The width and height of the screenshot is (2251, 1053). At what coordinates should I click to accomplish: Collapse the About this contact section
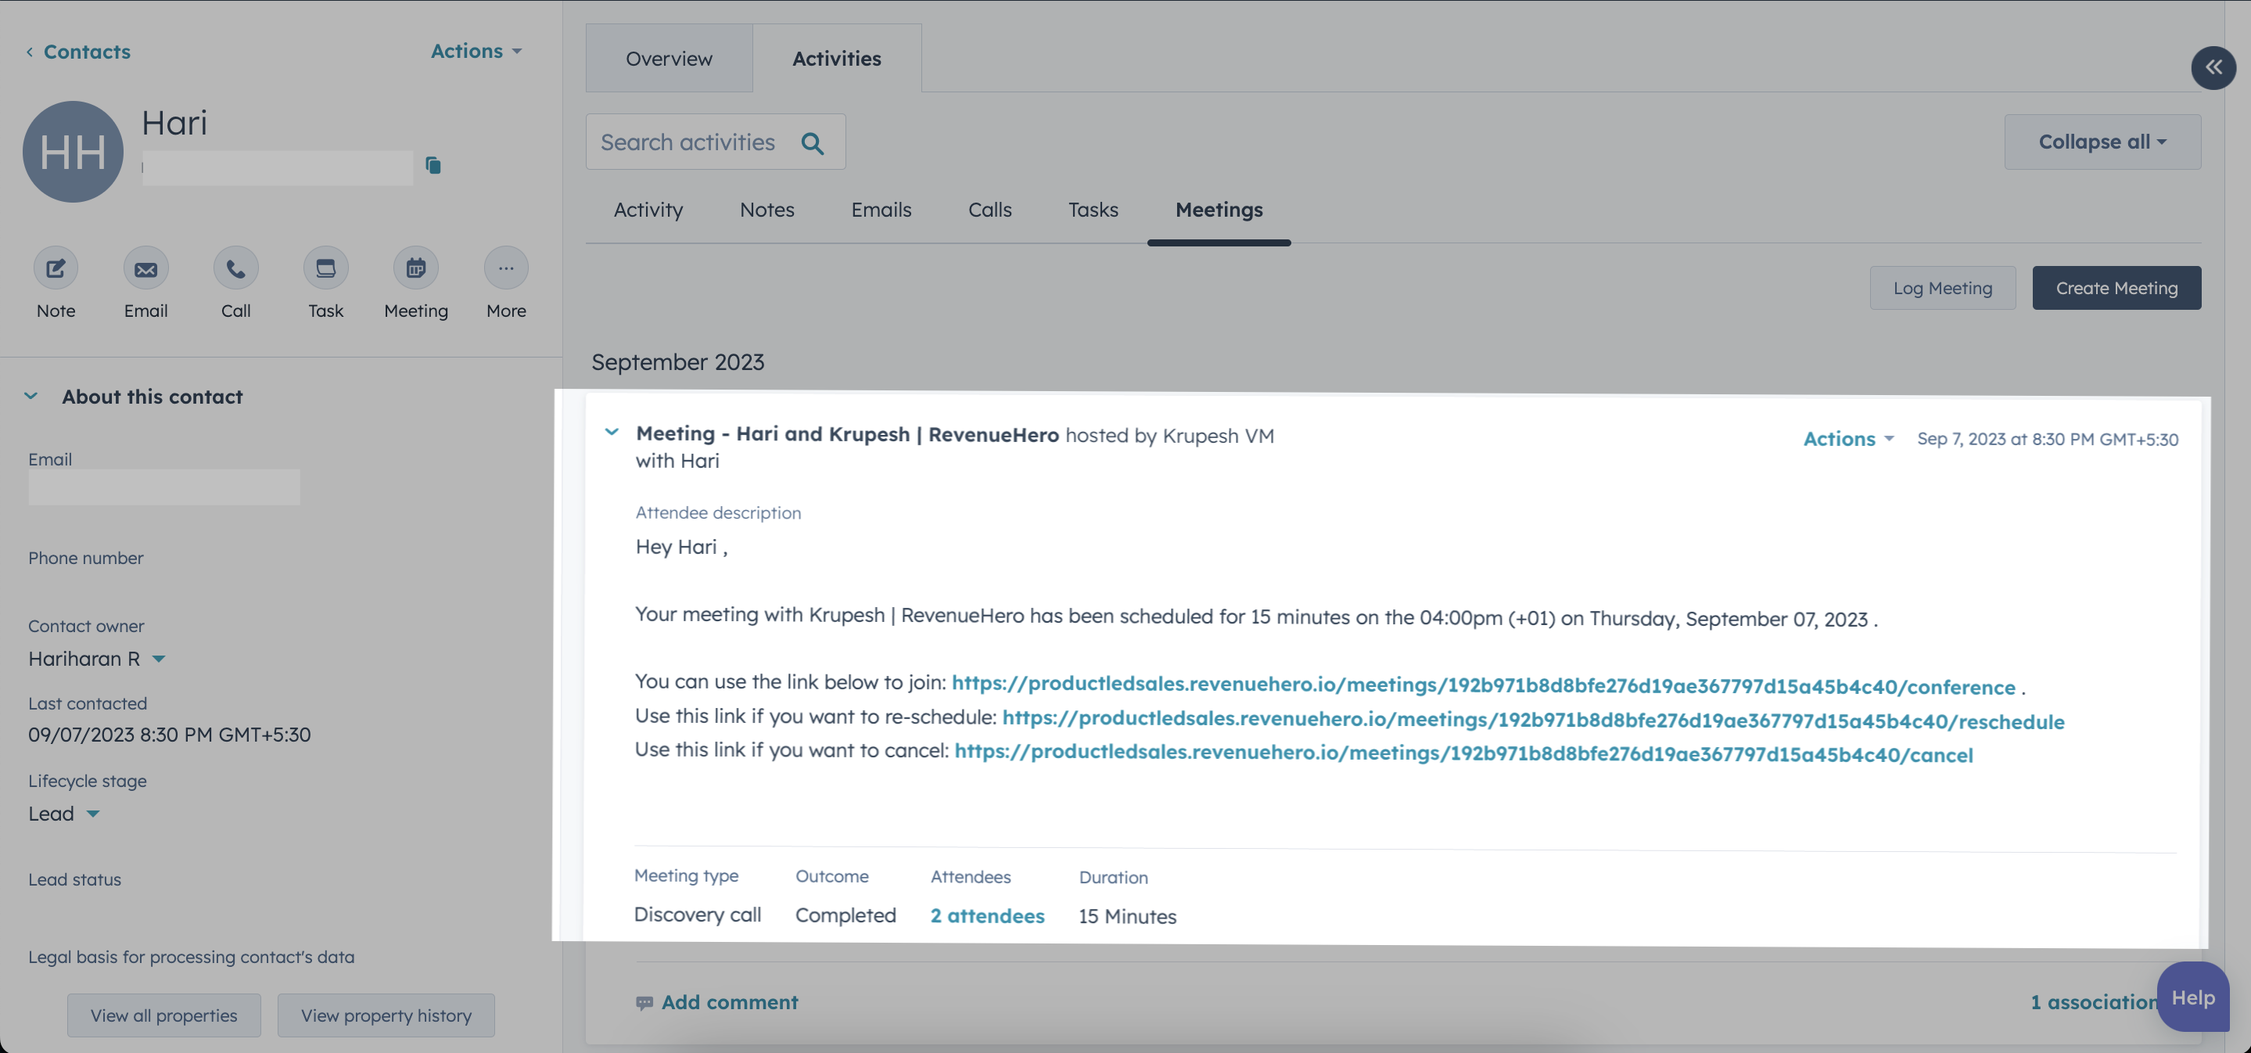tap(31, 396)
